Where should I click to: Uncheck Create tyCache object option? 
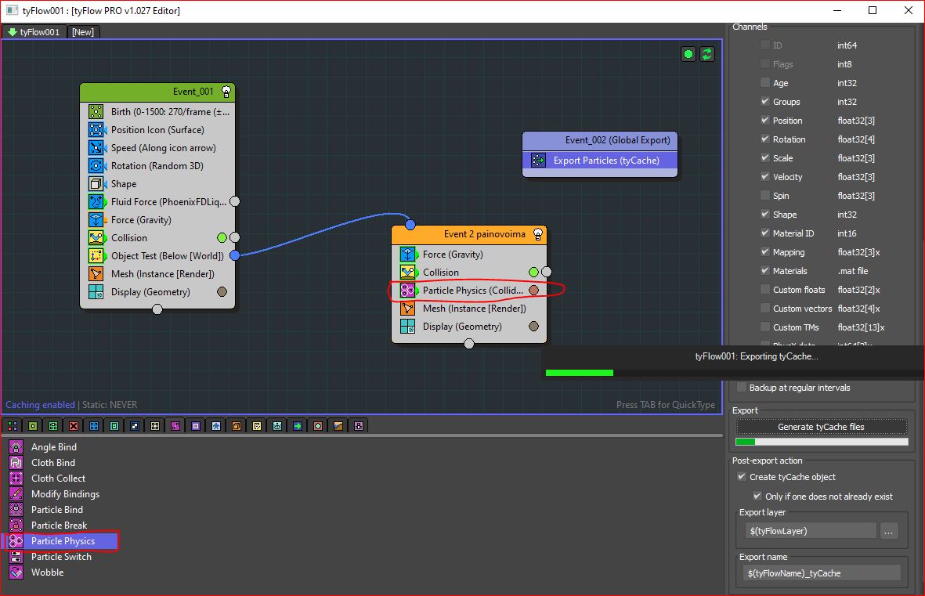[742, 477]
